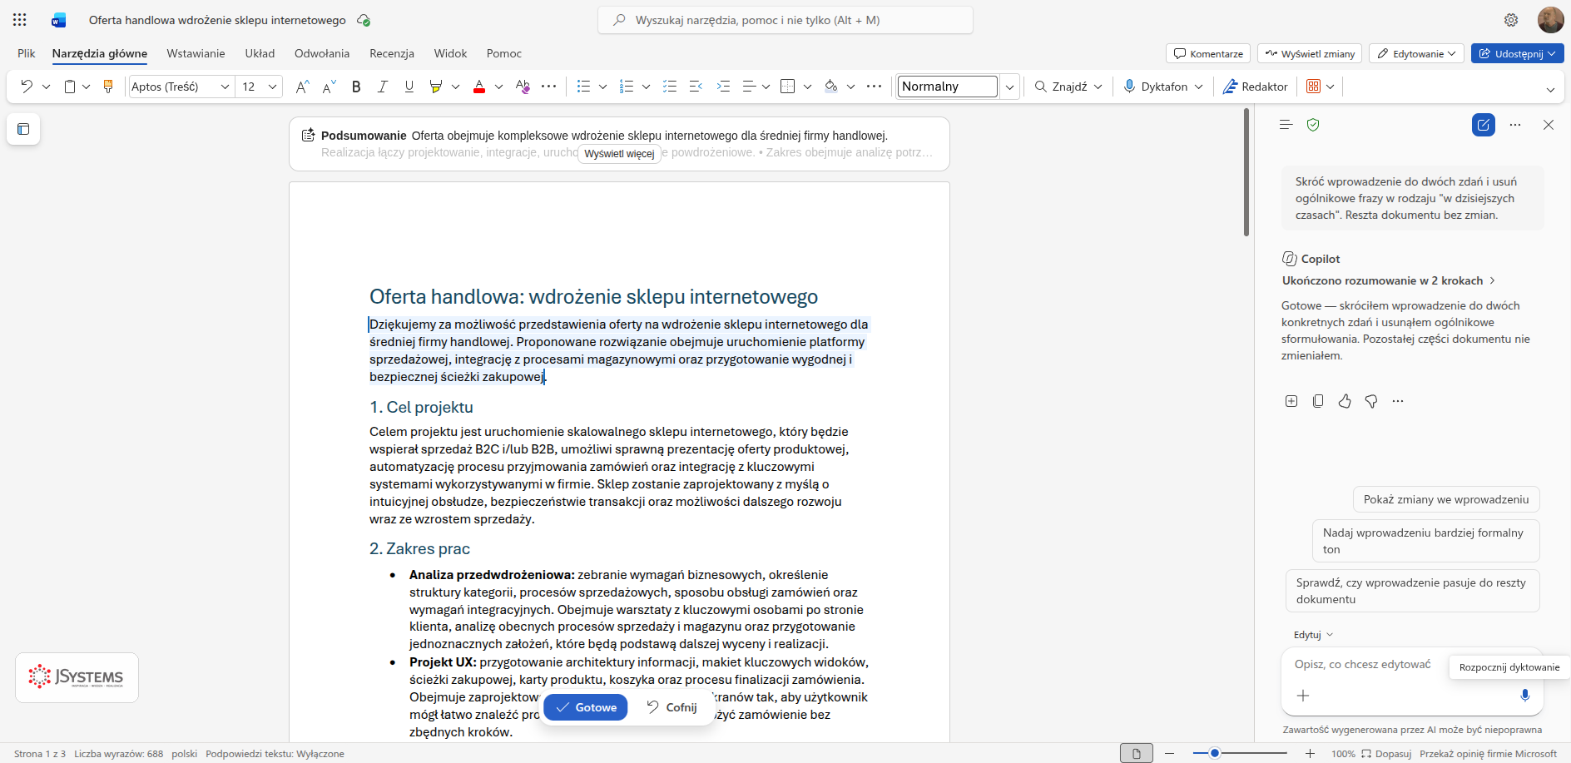This screenshot has height=763, width=1571.
Task: Open the Edytuj mode dropdown in Copilot
Action: 1313,635
